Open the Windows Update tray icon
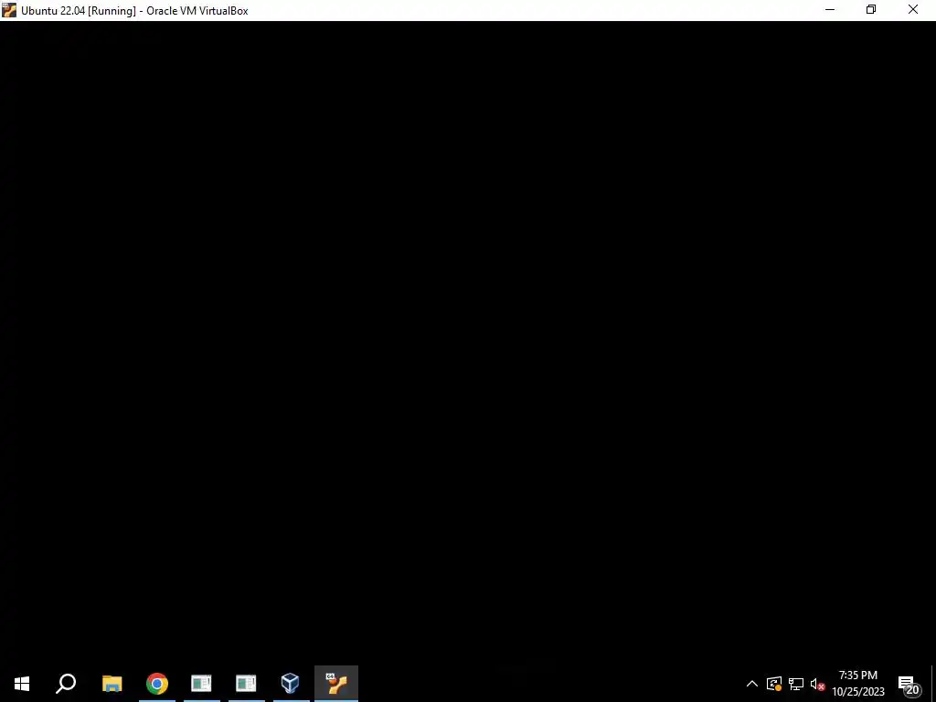This screenshot has width=936, height=702. (x=774, y=684)
